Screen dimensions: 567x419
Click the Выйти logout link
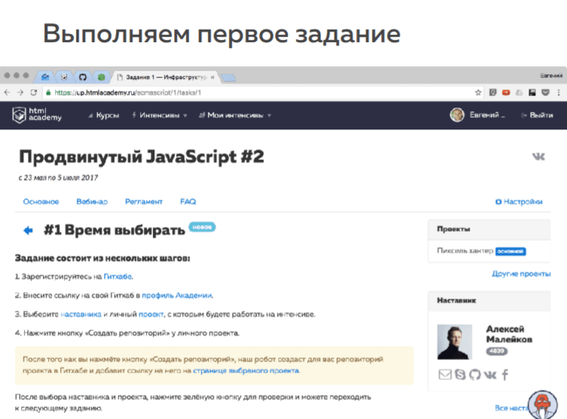tap(537, 115)
